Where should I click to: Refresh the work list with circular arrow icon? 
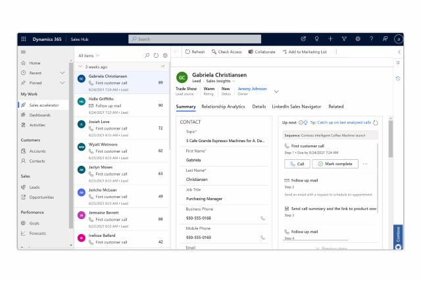click(x=157, y=55)
